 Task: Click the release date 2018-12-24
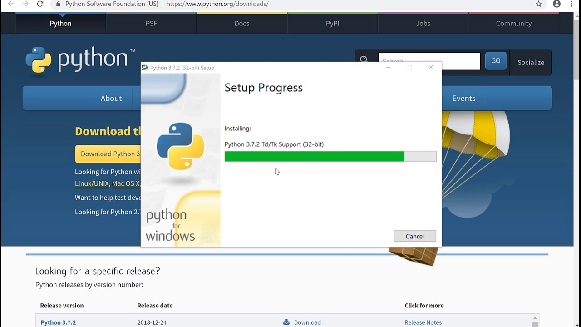pos(152,322)
